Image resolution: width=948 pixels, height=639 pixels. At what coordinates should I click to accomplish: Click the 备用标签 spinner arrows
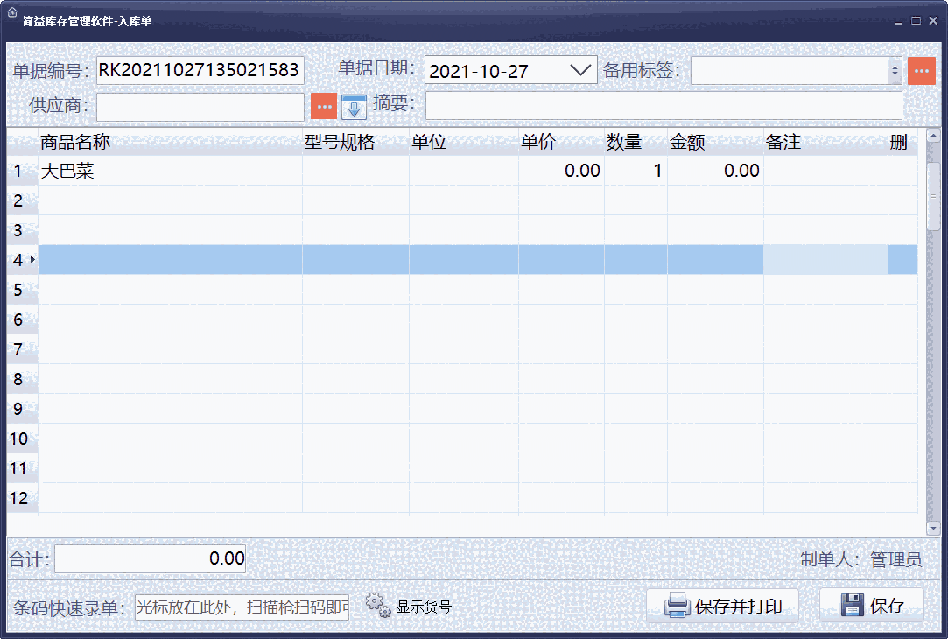click(895, 71)
